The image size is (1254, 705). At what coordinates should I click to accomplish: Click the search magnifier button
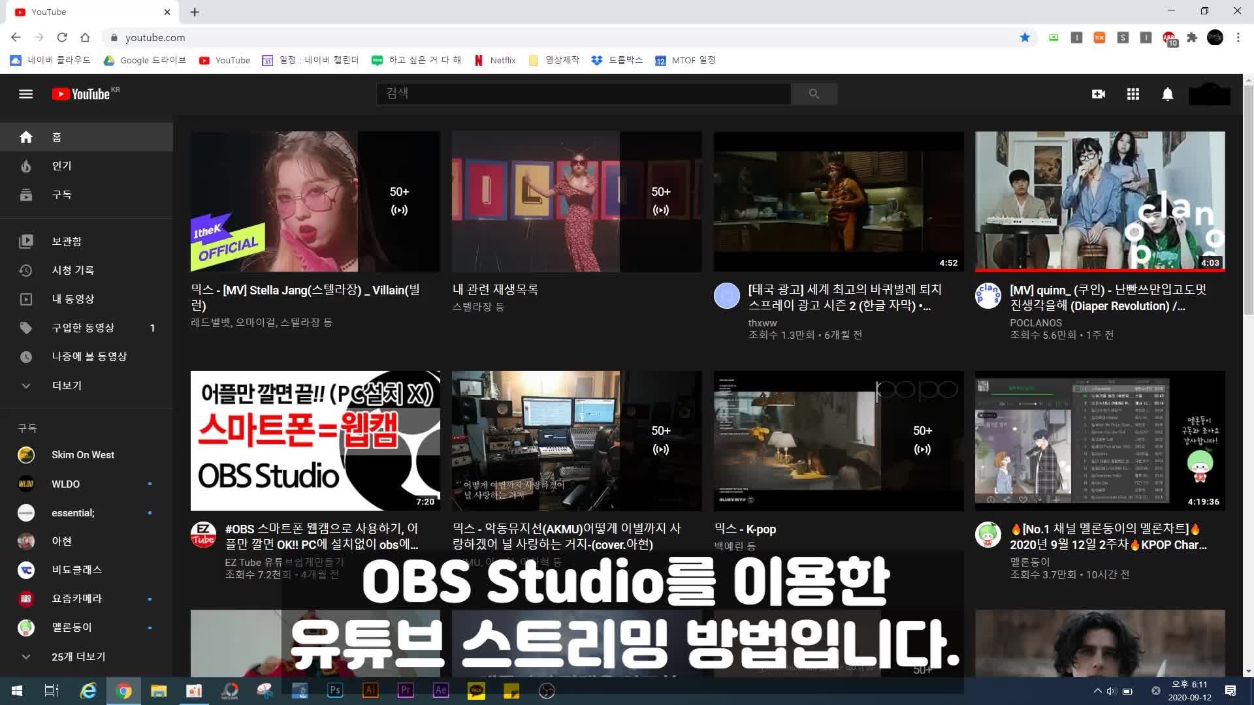coord(813,94)
